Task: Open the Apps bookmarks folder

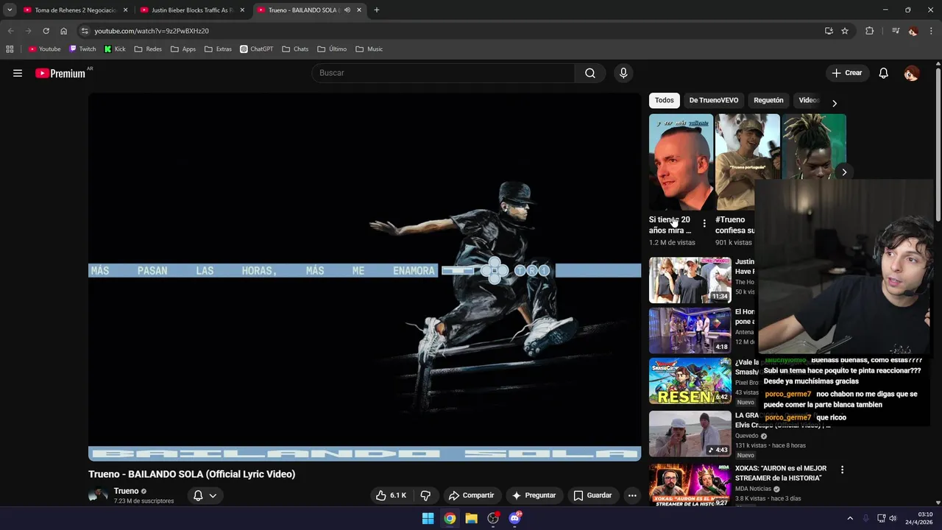Action: point(183,49)
